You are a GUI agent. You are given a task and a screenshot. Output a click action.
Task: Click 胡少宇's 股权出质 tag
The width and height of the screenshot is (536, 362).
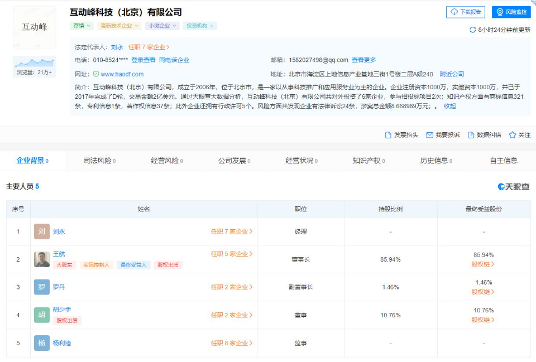pos(67,320)
